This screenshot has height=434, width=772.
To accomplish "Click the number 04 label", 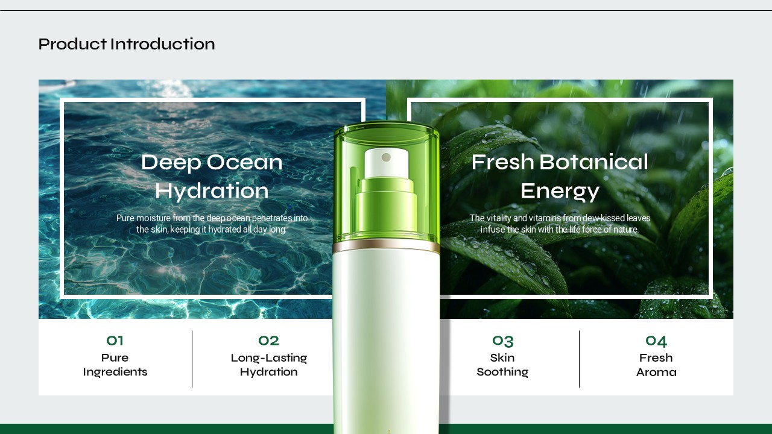I will pos(656,341).
